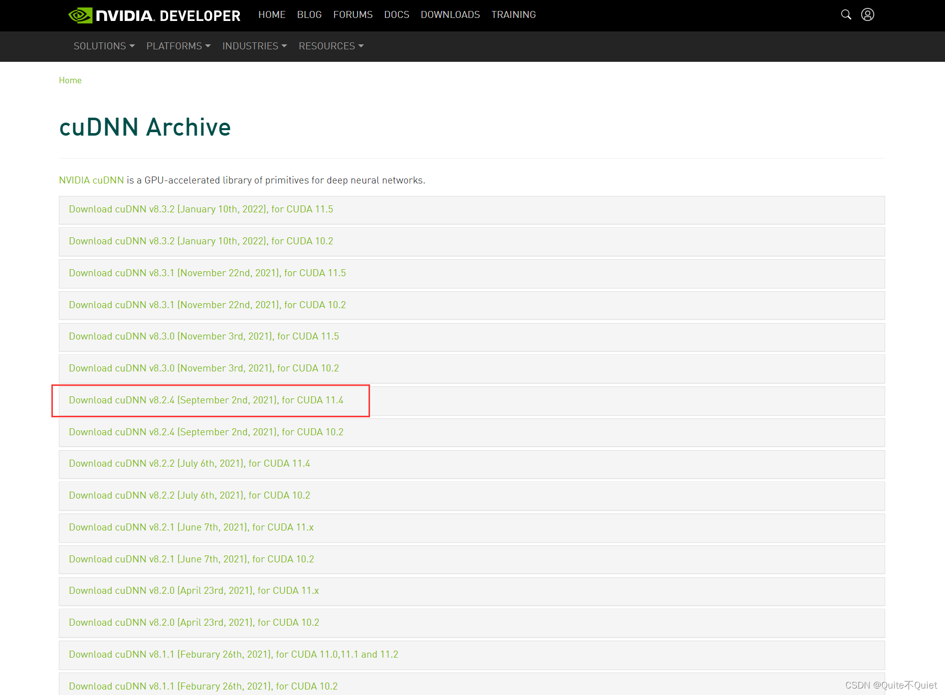The image size is (945, 695).
Task: Expand the PLATFORMS dropdown
Action: coord(179,46)
